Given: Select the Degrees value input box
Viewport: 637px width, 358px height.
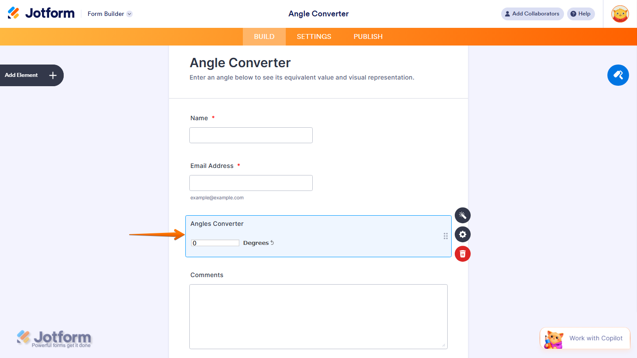Looking at the screenshot, I should click(215, 243).
